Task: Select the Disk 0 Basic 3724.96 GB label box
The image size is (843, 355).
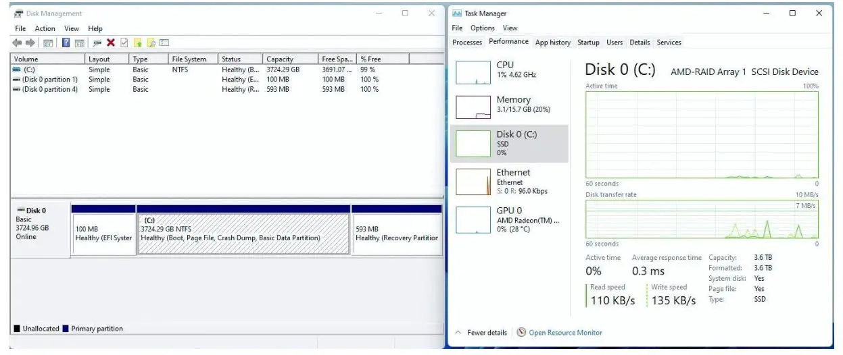Action: (x=41, y=230)
